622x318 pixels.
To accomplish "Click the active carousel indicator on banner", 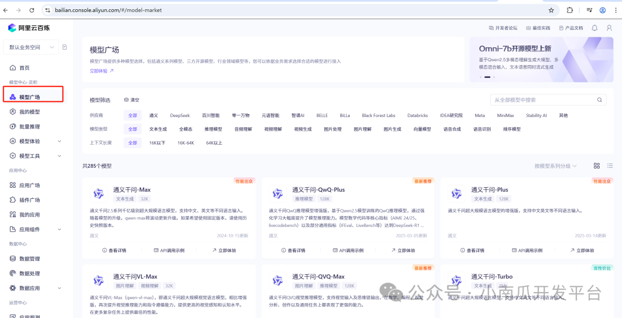I will point(487,77).
